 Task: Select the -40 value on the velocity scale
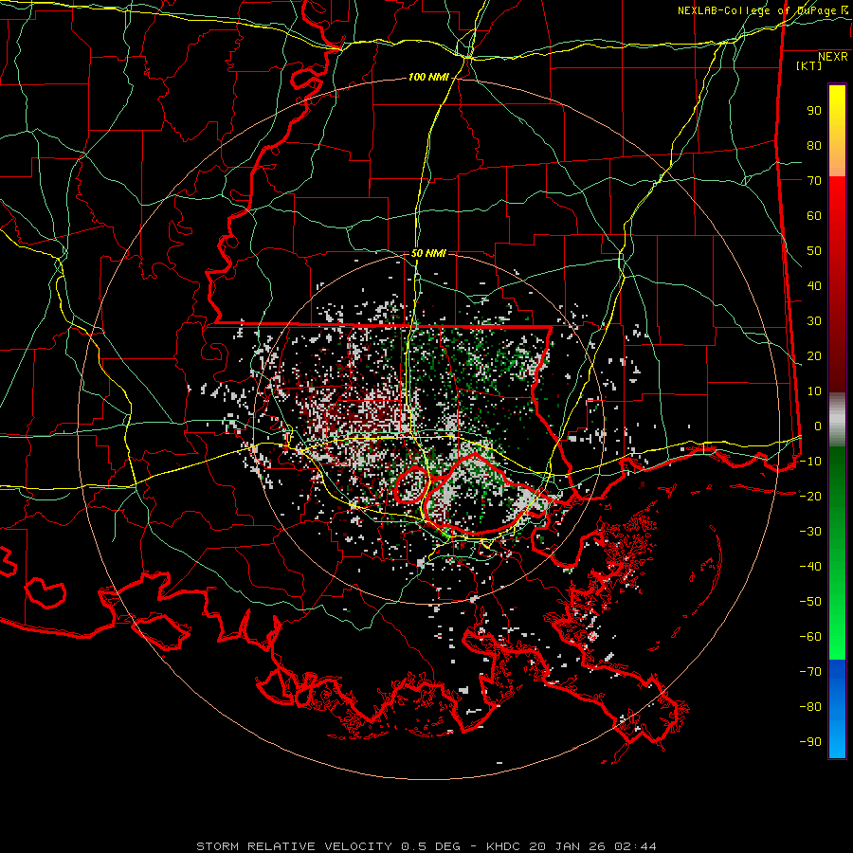point(810,567)
